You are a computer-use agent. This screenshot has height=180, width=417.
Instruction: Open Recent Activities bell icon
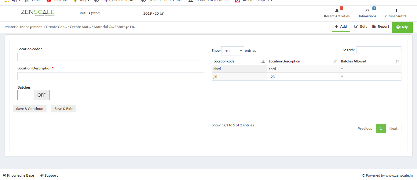pos(337,11)
